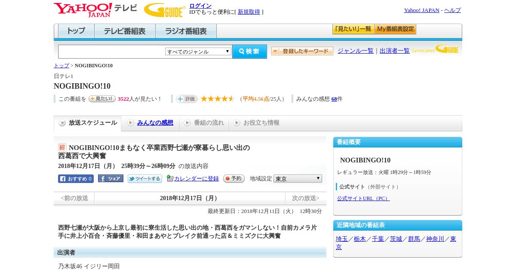This screenshot has width=516, height=270.
Task: Open 出演者一覧 link
Action: coord(395,51)
